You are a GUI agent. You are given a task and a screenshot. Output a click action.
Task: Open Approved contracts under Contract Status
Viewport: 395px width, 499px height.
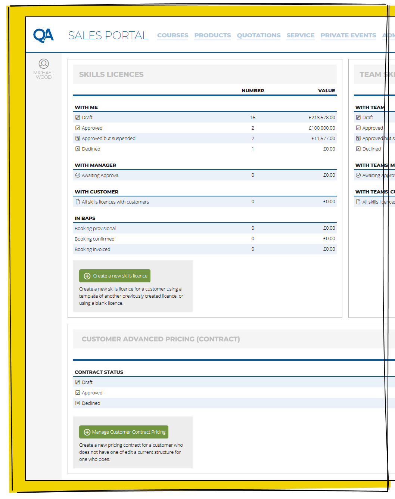pos(92,393)
